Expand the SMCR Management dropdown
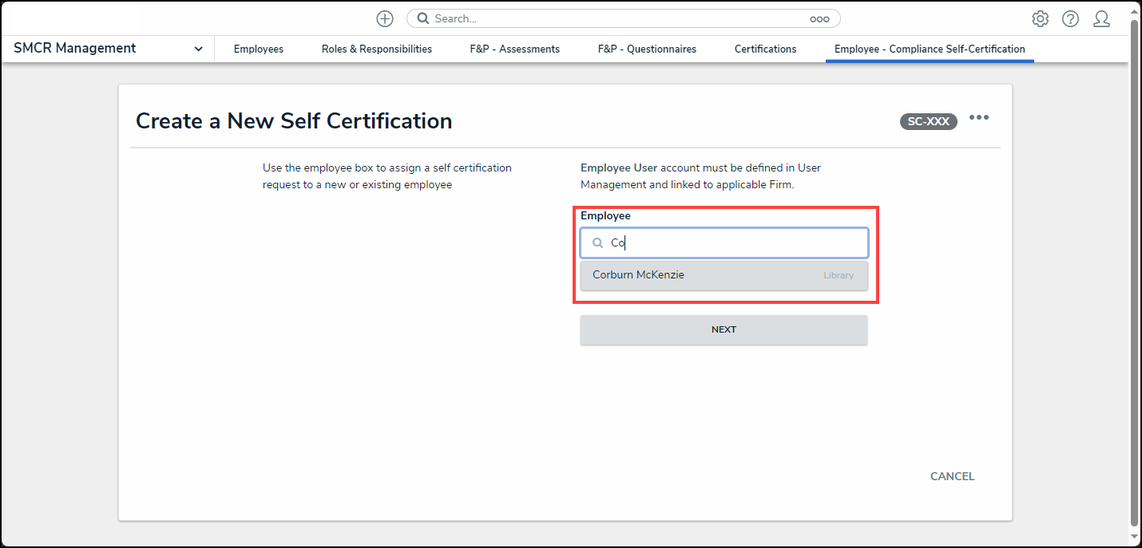The image size is (1142, 548). tap(198, 49)
